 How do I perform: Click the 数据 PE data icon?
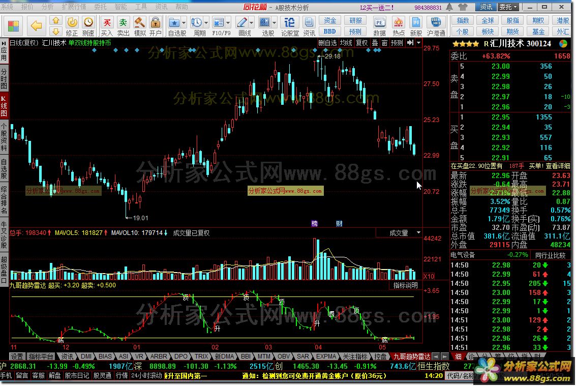click(379, 23)
